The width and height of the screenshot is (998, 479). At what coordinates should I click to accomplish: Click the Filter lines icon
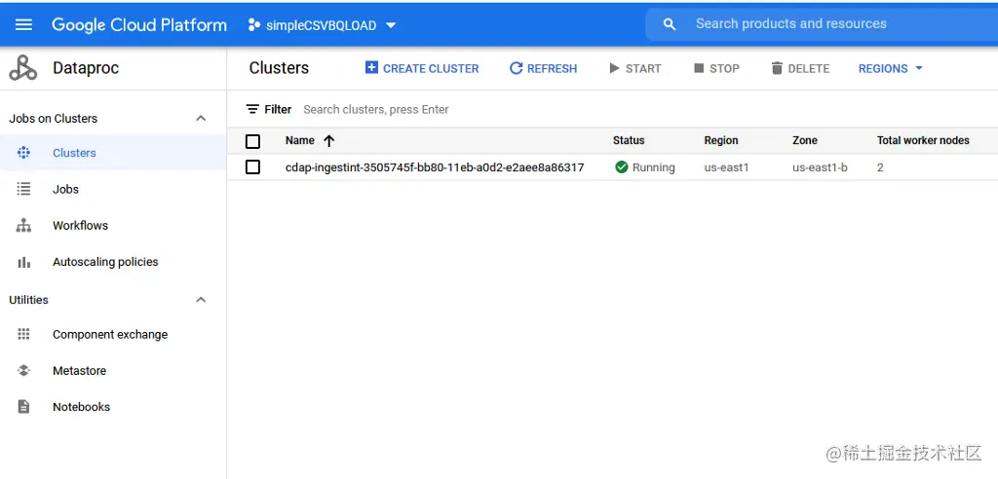[252, 109]
